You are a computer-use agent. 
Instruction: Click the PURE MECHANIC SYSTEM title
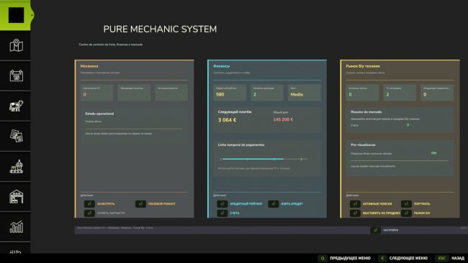coord(160,29)
